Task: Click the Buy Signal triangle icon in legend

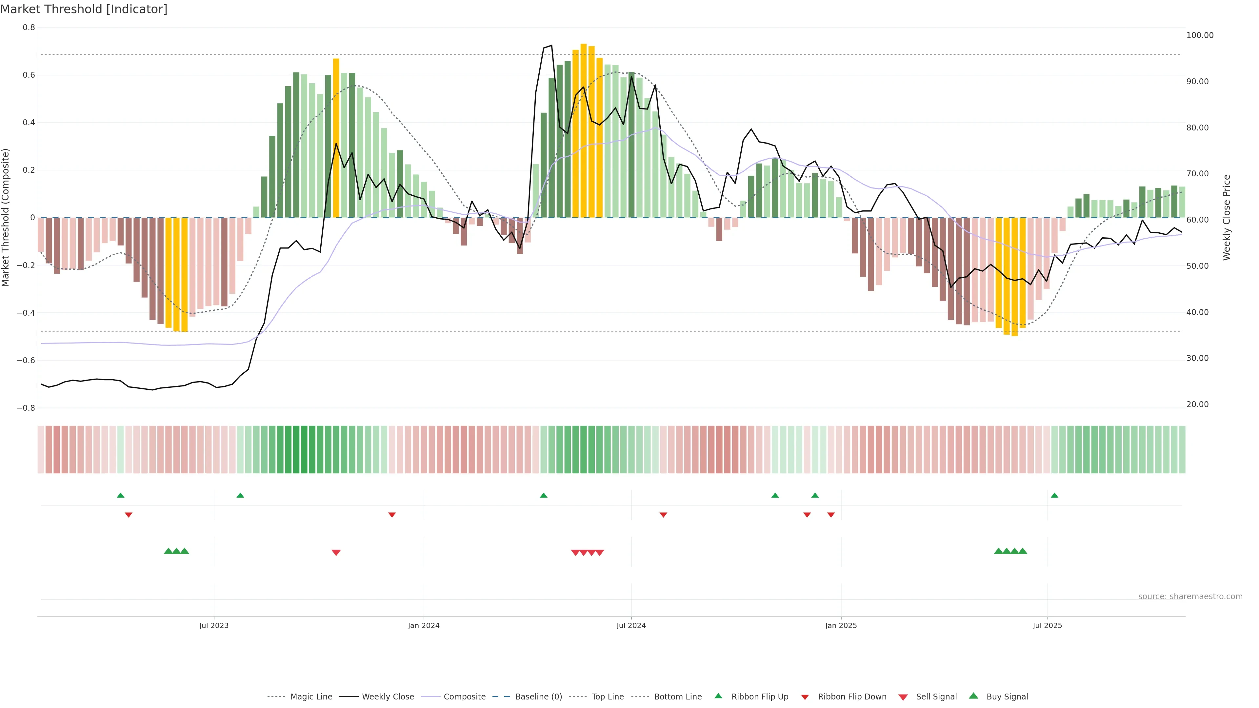Action: [973, 696]
